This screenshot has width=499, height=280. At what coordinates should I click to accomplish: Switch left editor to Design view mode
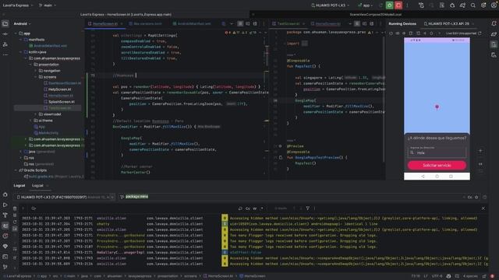(x=255, y=23)
